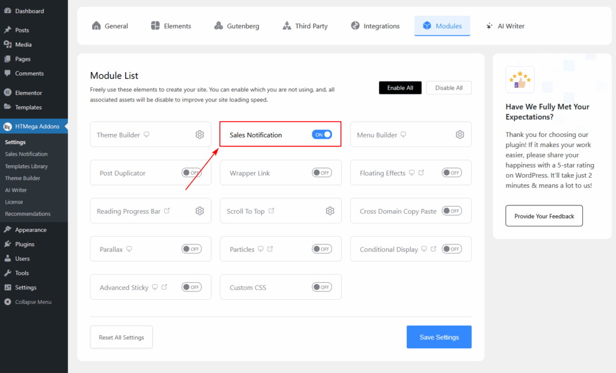This screenshot has height=373, width=616.
Task: Click Scroll To Top gear icon
Action: (x=330, y=211)
